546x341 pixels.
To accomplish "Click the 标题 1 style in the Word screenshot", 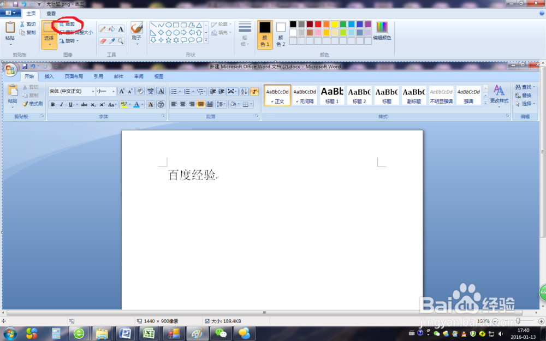I will (332, 95).
